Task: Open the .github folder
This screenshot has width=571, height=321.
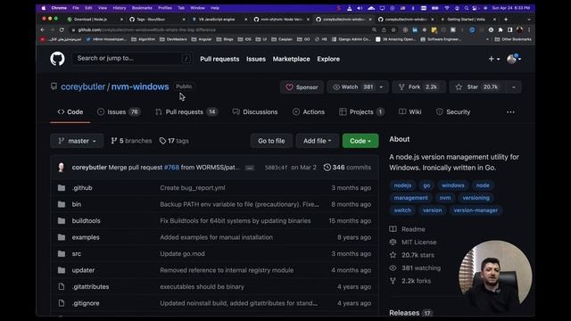Action: [x=82, y=188]
